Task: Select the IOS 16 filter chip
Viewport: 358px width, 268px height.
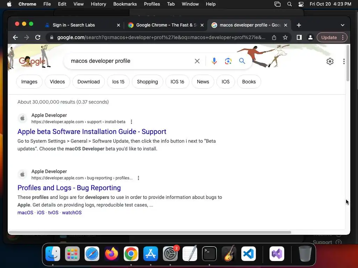Action: point(177,82)
